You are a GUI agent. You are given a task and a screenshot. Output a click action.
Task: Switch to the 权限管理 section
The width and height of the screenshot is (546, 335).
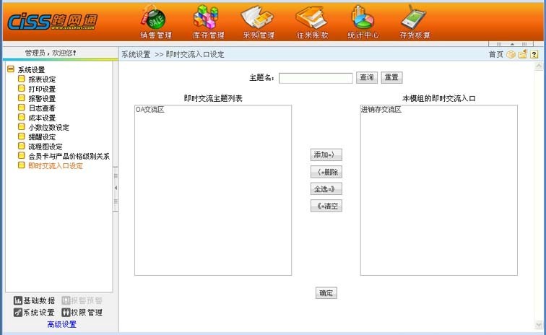coord(82,313)
